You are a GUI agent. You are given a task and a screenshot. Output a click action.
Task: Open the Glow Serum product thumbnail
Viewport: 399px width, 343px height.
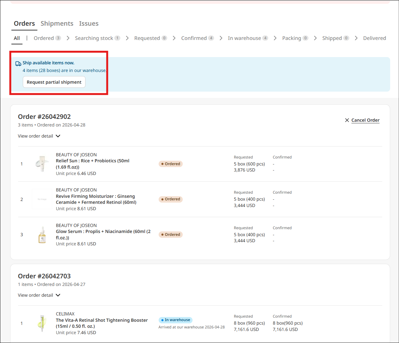click(42, 235)
